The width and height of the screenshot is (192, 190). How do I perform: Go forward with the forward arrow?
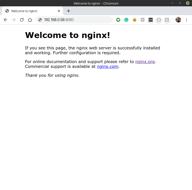[x=14, y=20]
